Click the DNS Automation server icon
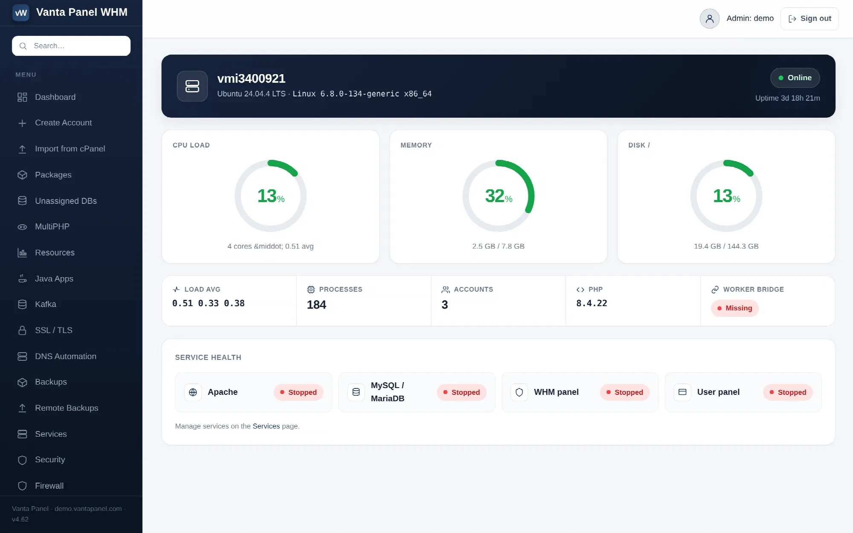853x533 pixels. pyautogui.click(x=22, y=356)
